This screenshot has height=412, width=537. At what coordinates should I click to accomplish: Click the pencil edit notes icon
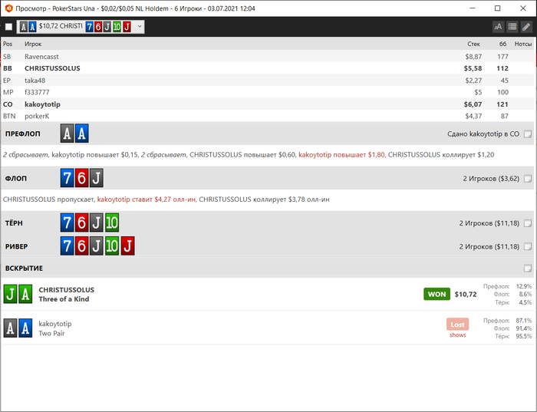click(x=526, y=27)
